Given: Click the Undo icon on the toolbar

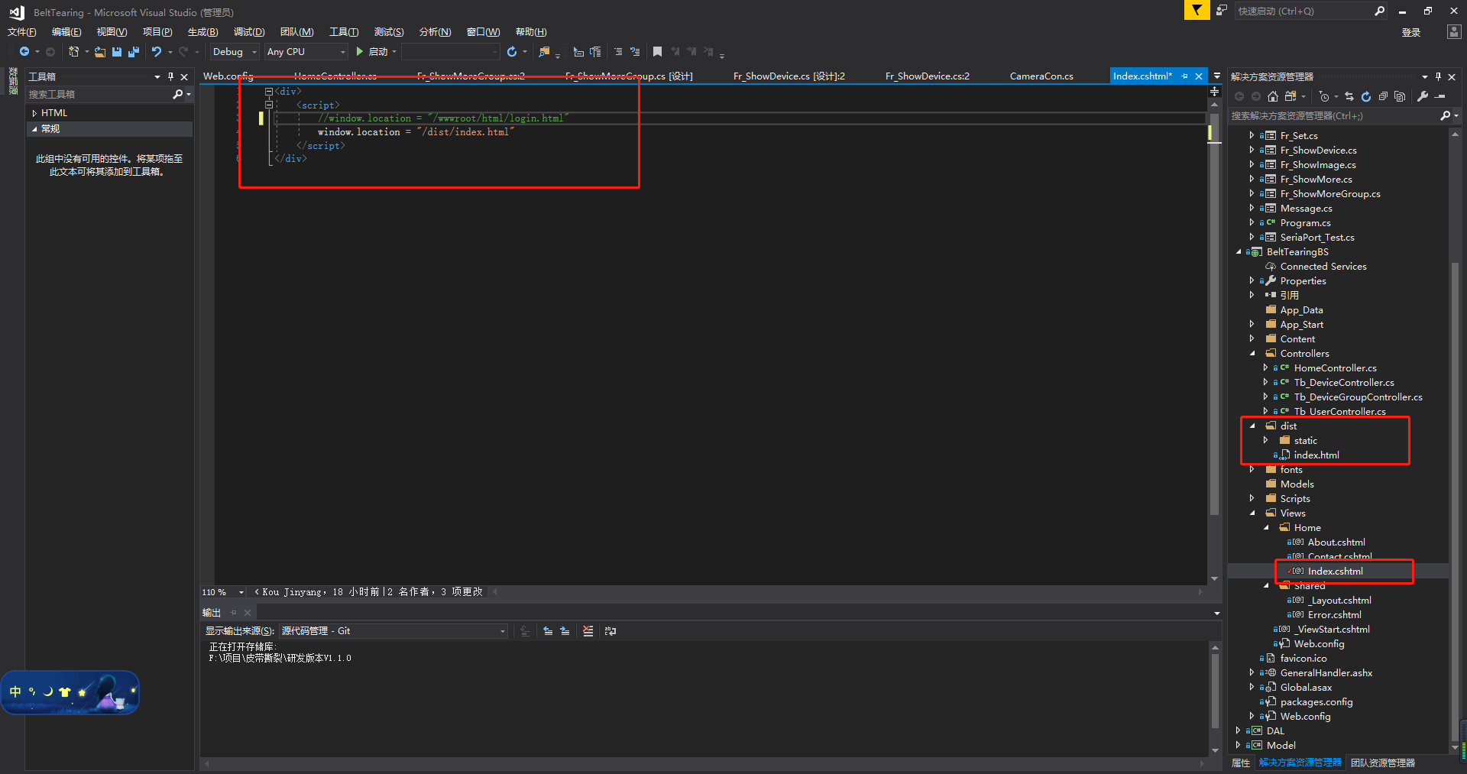Looking at the screenshot, I should 155,51.
